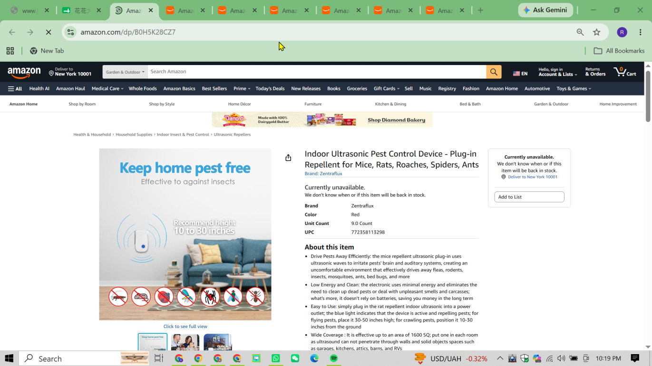
Task: Open the All hamburger menu
Action: click(x=15, y=89)
